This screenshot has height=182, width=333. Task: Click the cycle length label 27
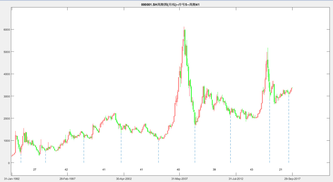coord(35,170)
